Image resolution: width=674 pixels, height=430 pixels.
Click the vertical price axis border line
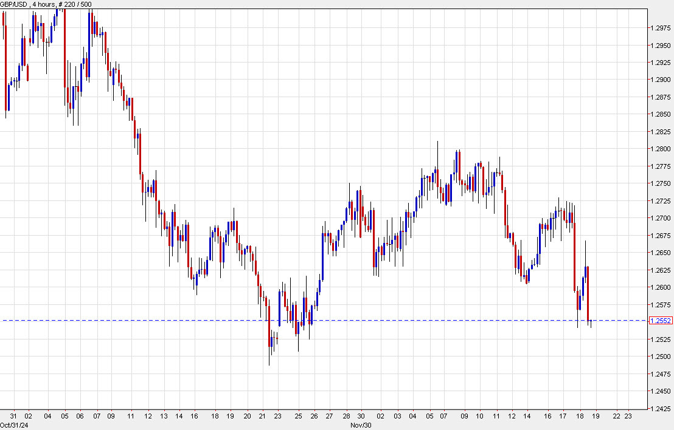click(x=647, y=213)
